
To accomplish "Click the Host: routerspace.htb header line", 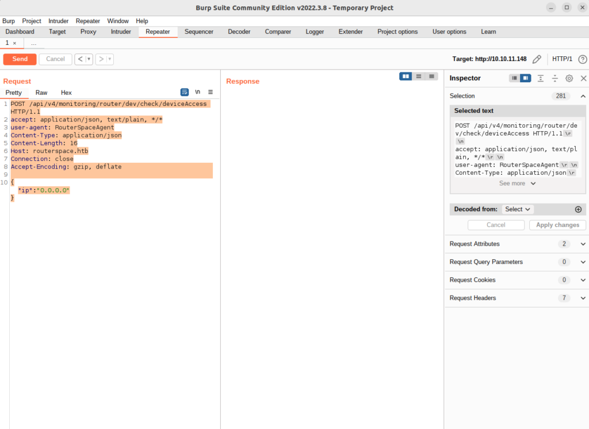I will [x=49, y=151].
